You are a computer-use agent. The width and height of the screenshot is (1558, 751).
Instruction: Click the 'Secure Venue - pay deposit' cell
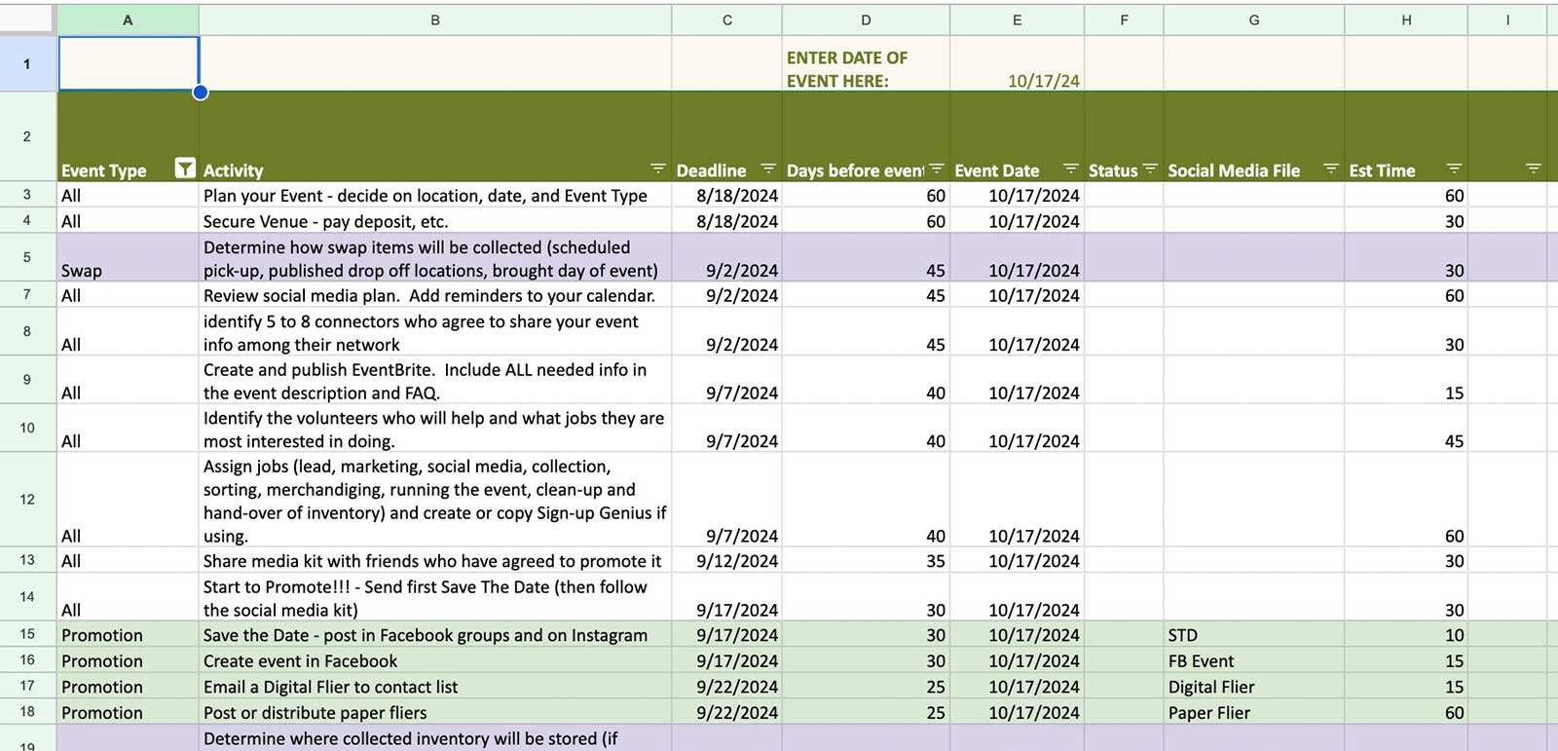[435, 221]
